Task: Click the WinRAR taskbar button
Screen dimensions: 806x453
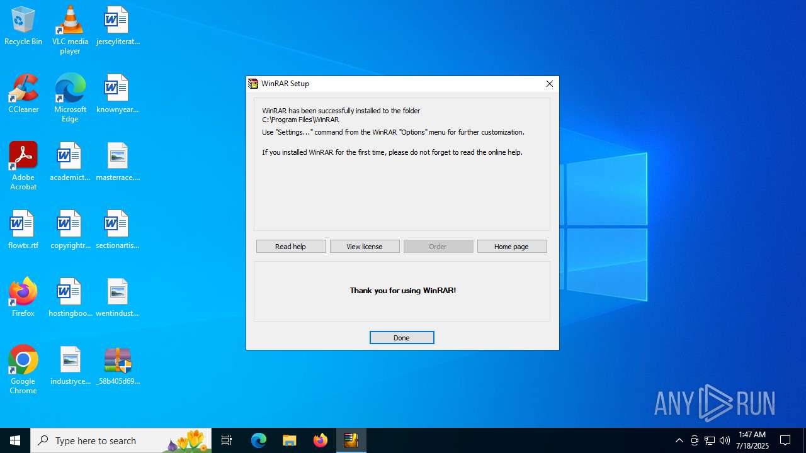Action: 351,440
